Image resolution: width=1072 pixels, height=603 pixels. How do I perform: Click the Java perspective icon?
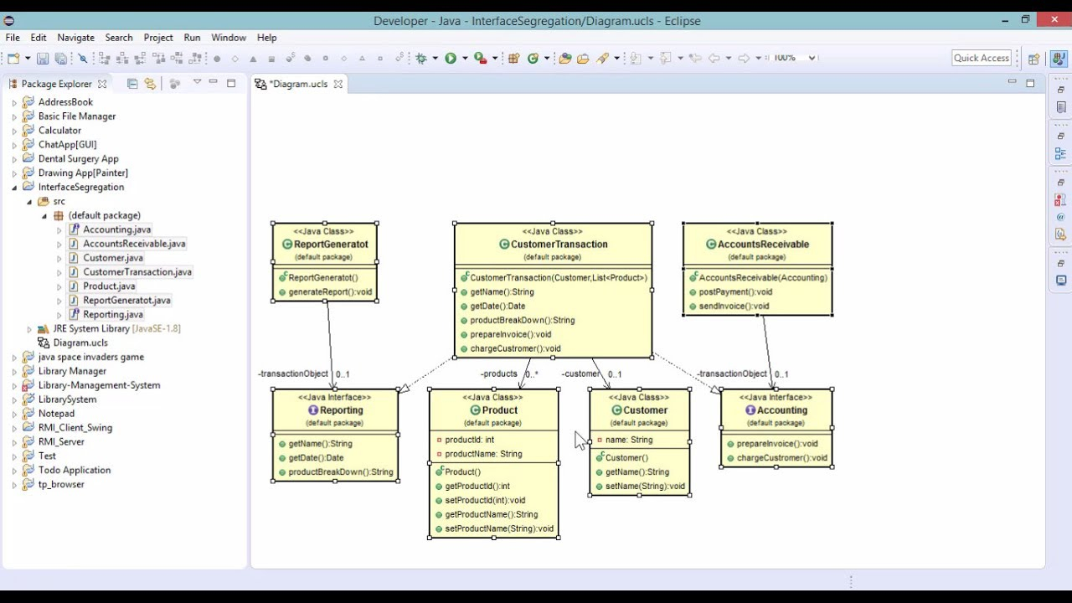[x=1059, y=59]
